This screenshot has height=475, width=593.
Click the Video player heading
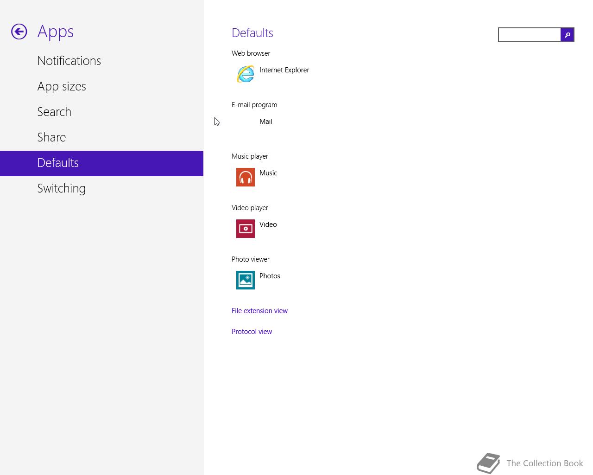click(250, 208)
